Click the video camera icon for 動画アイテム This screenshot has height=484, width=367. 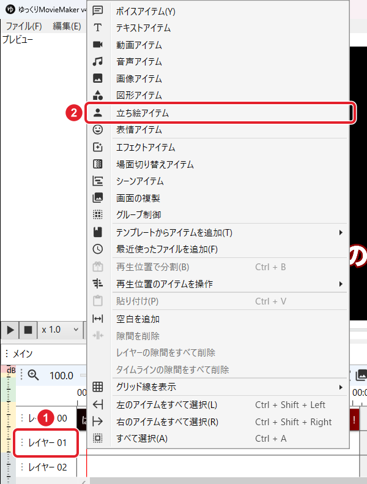pyautogui.click(x=98, y=45)
